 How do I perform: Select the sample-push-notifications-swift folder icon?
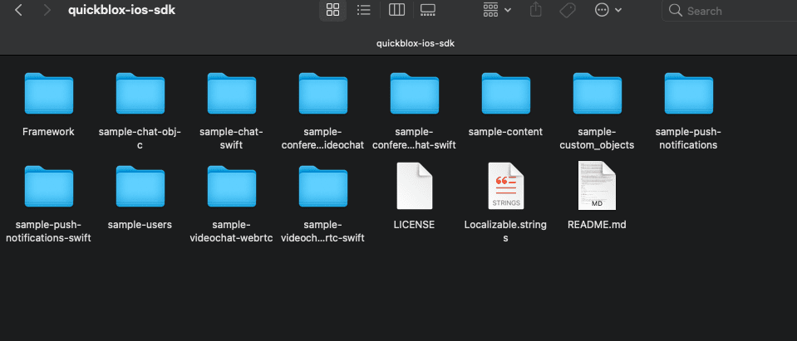coord(49,187)
